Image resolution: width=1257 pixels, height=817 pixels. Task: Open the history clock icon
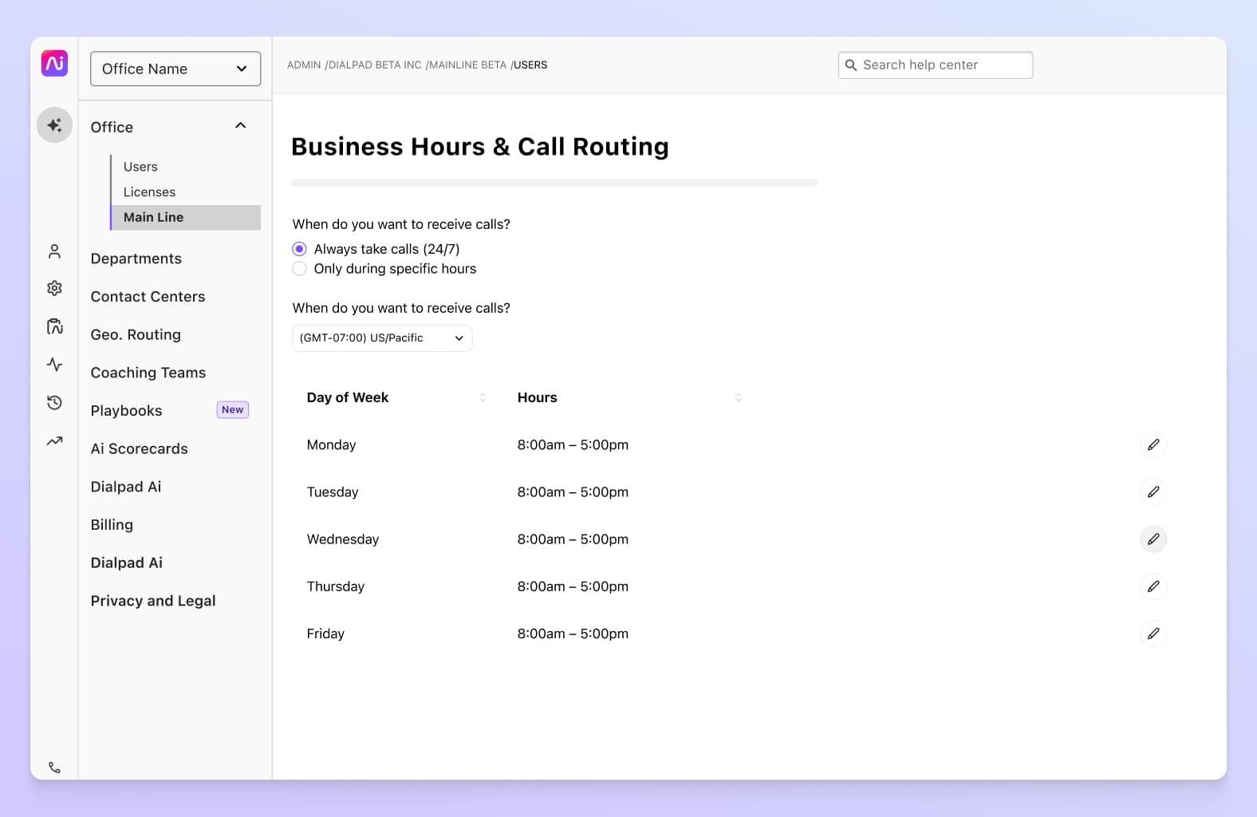click(54, 403)
